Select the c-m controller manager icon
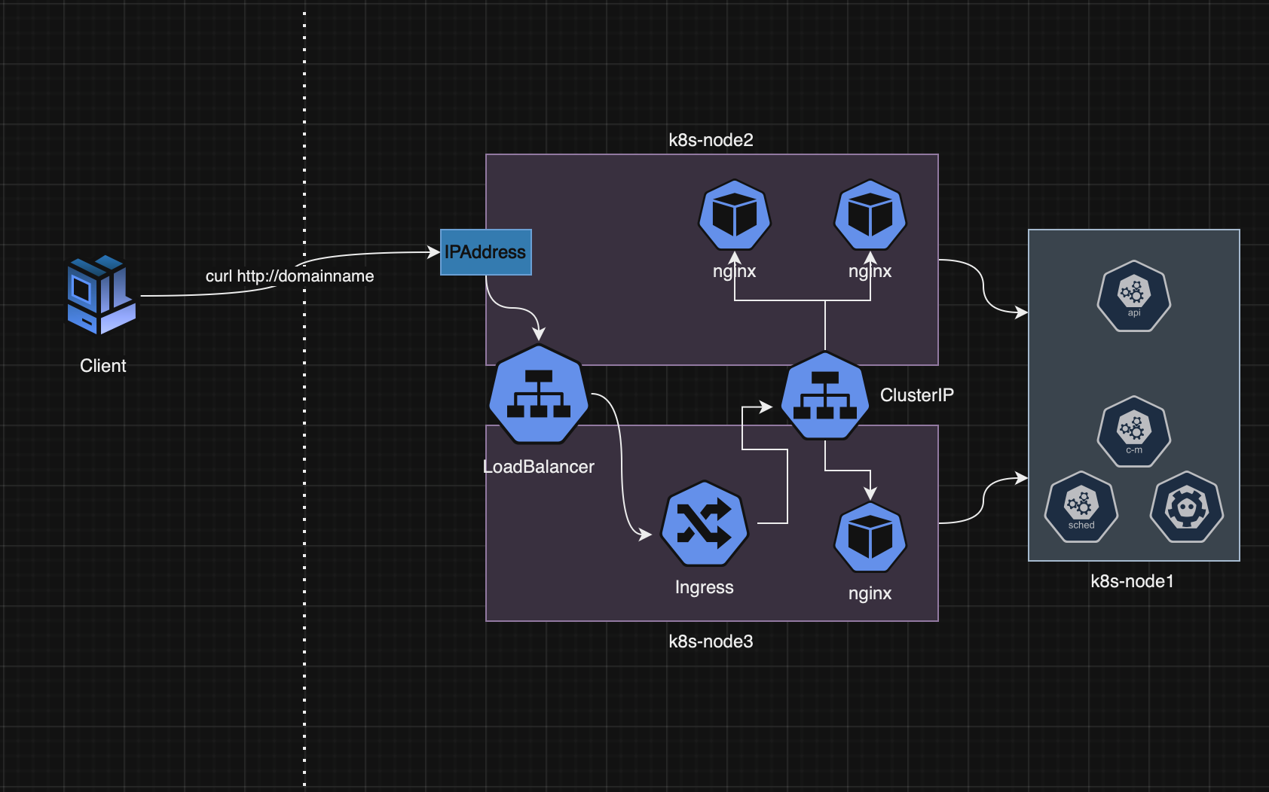 click(1134, 431)
